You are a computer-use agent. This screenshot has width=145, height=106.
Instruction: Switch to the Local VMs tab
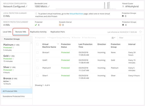coord(7,32)
